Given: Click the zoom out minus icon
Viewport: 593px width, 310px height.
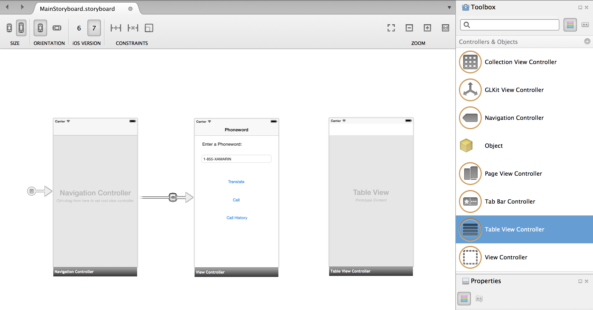Looking at the screenshot, I should (409, 28).
